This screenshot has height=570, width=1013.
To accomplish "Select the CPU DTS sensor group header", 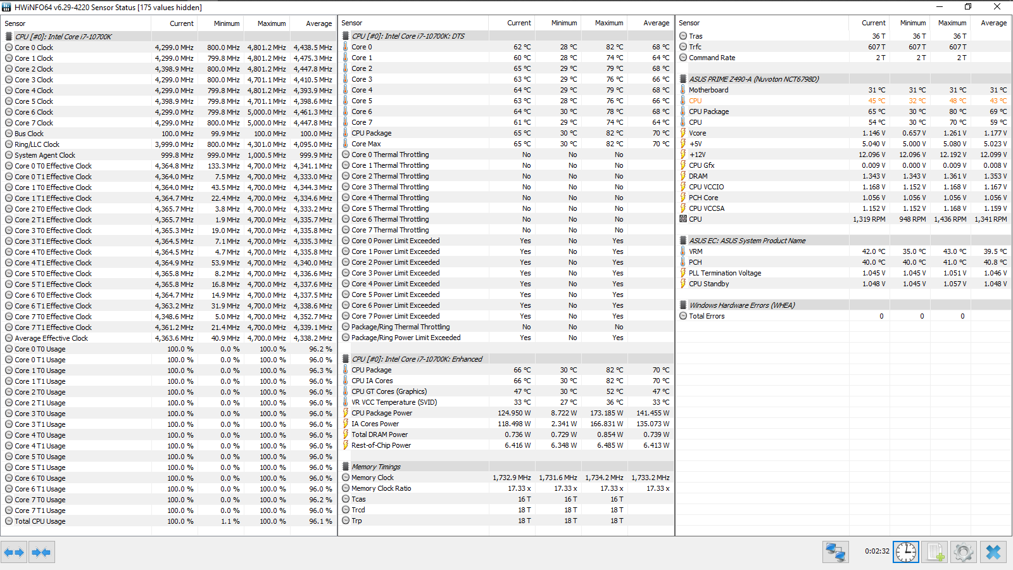I will [506, 36].
